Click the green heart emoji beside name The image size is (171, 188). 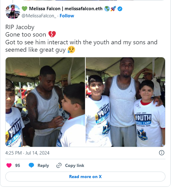click(25, 9)
